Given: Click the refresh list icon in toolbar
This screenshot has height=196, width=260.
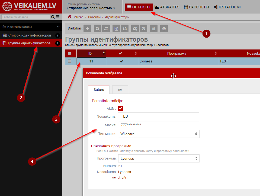Looking at the screenshot, I should click(x=107, y=28).
